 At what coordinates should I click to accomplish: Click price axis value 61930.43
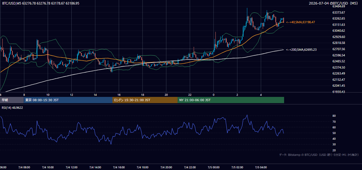click(x=338, y=92)
